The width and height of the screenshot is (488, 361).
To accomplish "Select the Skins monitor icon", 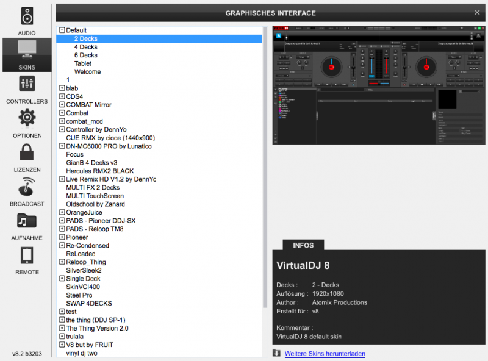I will (x=27, y=50).
